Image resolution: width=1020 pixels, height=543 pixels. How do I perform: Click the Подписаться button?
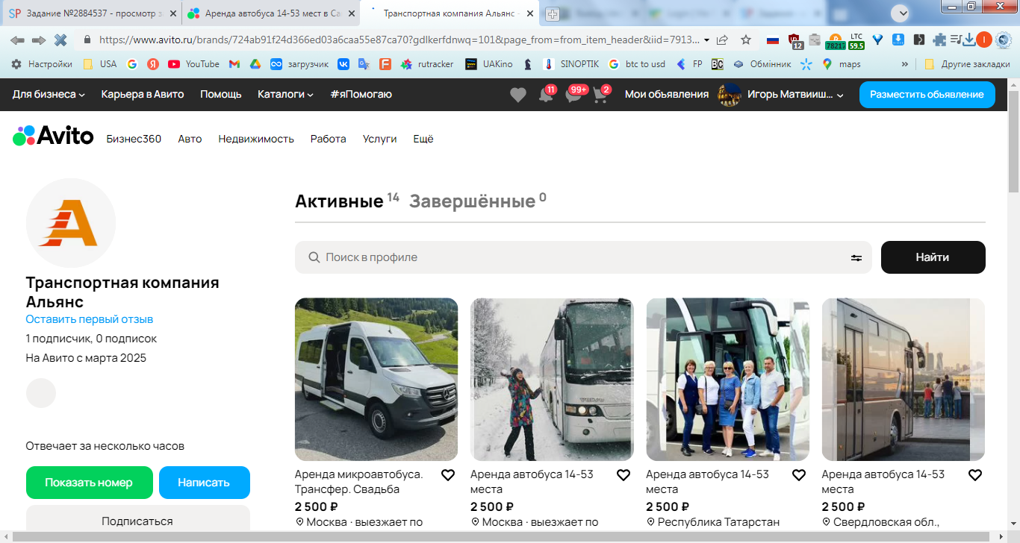coord(137,520)
